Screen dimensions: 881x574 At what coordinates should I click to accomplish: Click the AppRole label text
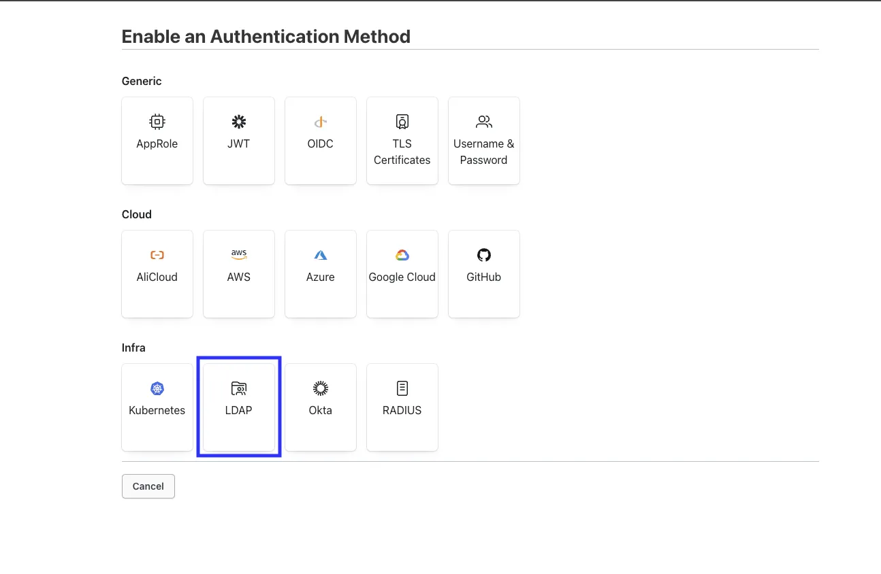[x=157, y=143]
